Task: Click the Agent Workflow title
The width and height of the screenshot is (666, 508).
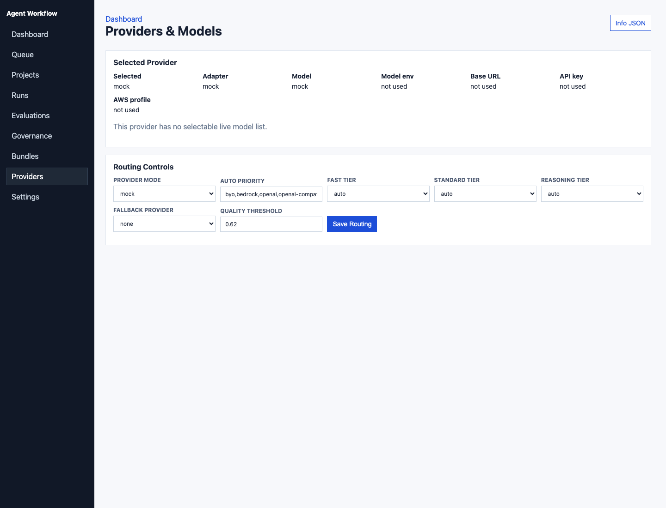Action: coord(32,13)
